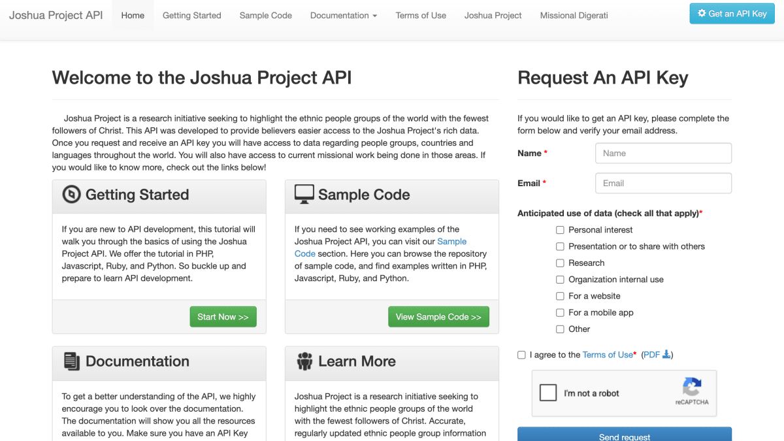Screen dimensions: 784x441
Task: Click the Send request button
Action: (x=625, y=434)
